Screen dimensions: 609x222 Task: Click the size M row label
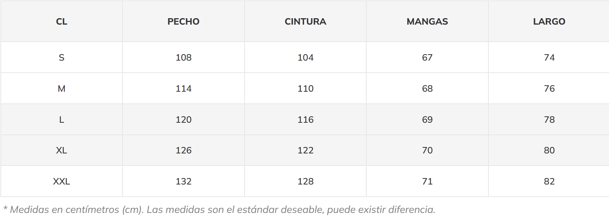[x=61, y=89]
